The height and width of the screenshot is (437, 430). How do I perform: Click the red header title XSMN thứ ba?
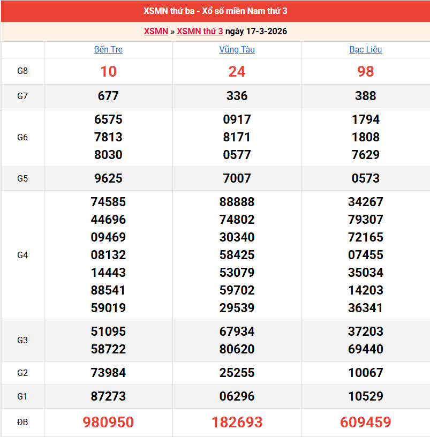click(215, 11)
